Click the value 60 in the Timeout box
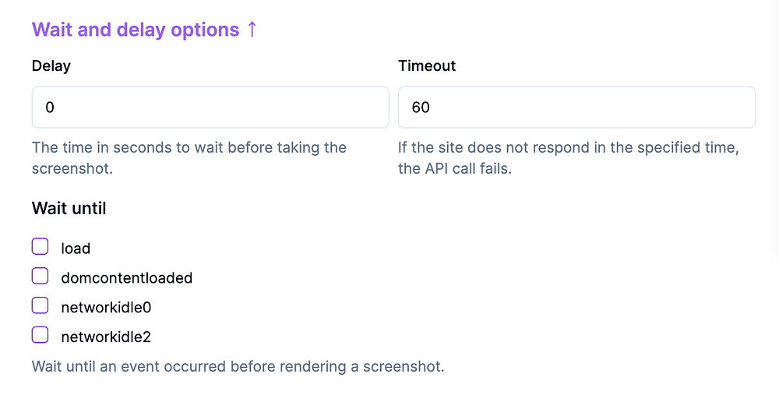779x402 pixels. pyautogui.click(x=421, y=108)
